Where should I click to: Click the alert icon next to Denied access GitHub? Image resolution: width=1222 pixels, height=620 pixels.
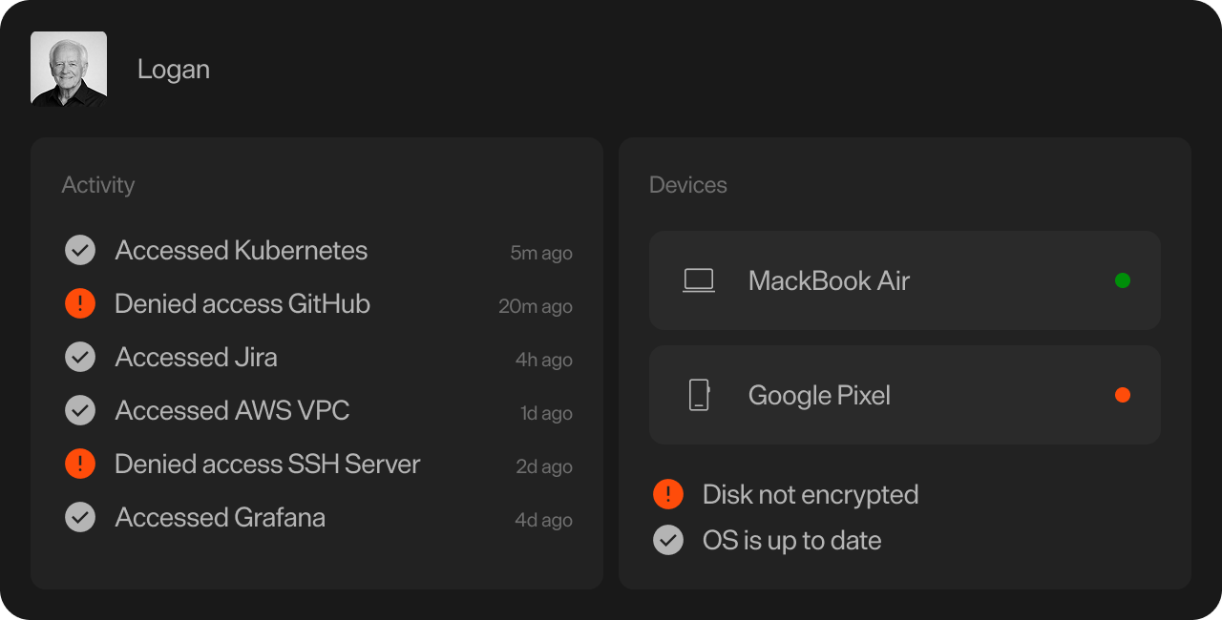click(x=80, y=304)
